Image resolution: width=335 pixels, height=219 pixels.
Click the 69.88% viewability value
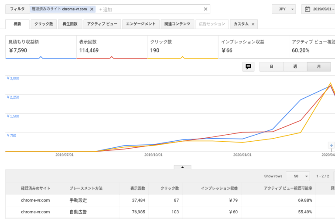click(305, 200)
